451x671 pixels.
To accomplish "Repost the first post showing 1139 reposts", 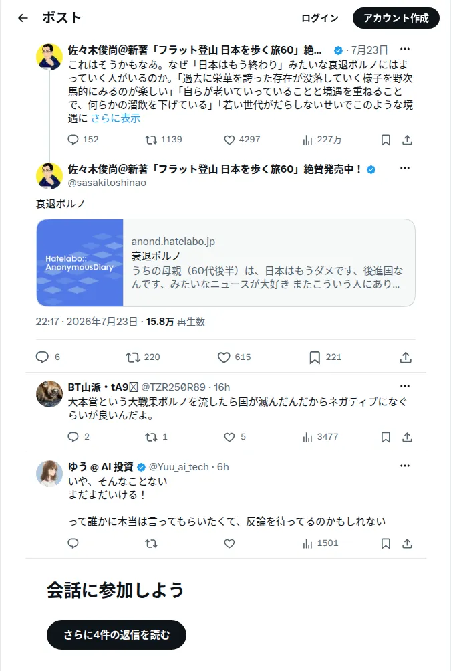I will coord(164,140).
